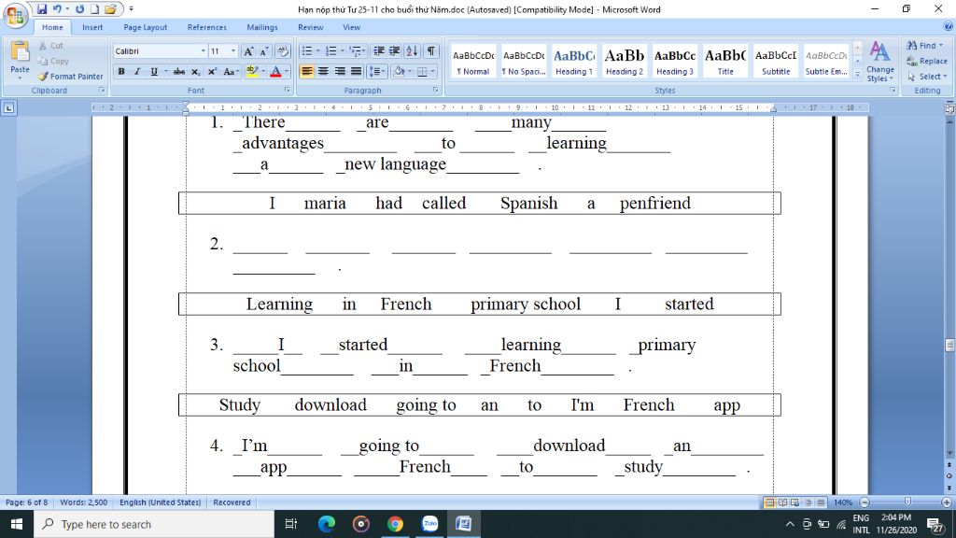The height and width of the screenshot is (538, 956).
Task: Click the zoom slider handle
Action: 907,502
